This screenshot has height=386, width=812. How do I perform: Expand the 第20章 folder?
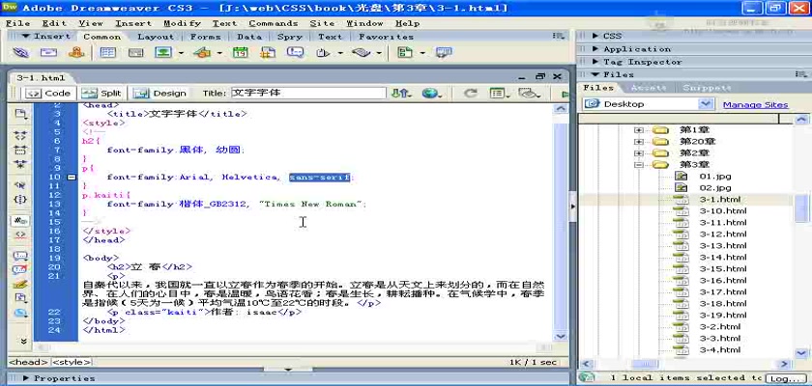(x=639, y=142)
